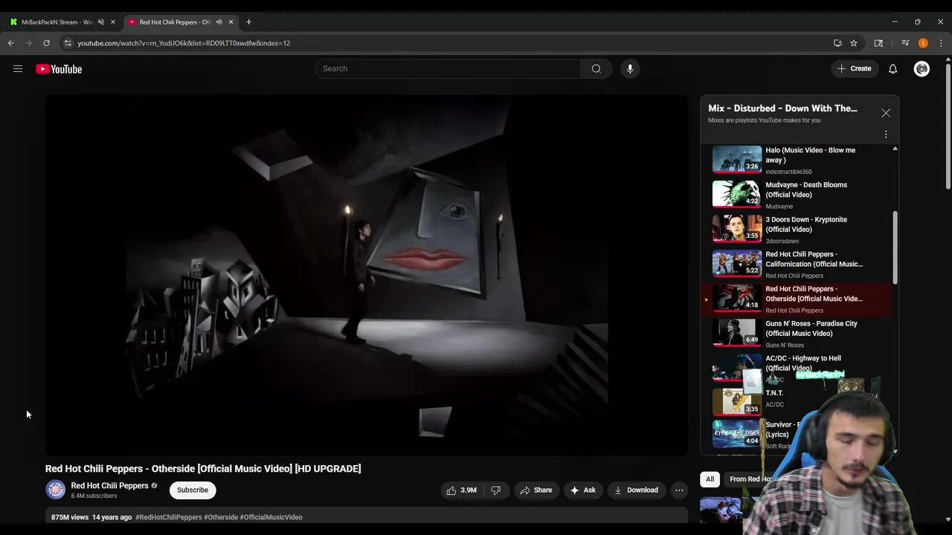The width and height of the screenshot is (952, 535).
Task: Switch to the MrBackPackN Stream tab
Action: point(57,22)
